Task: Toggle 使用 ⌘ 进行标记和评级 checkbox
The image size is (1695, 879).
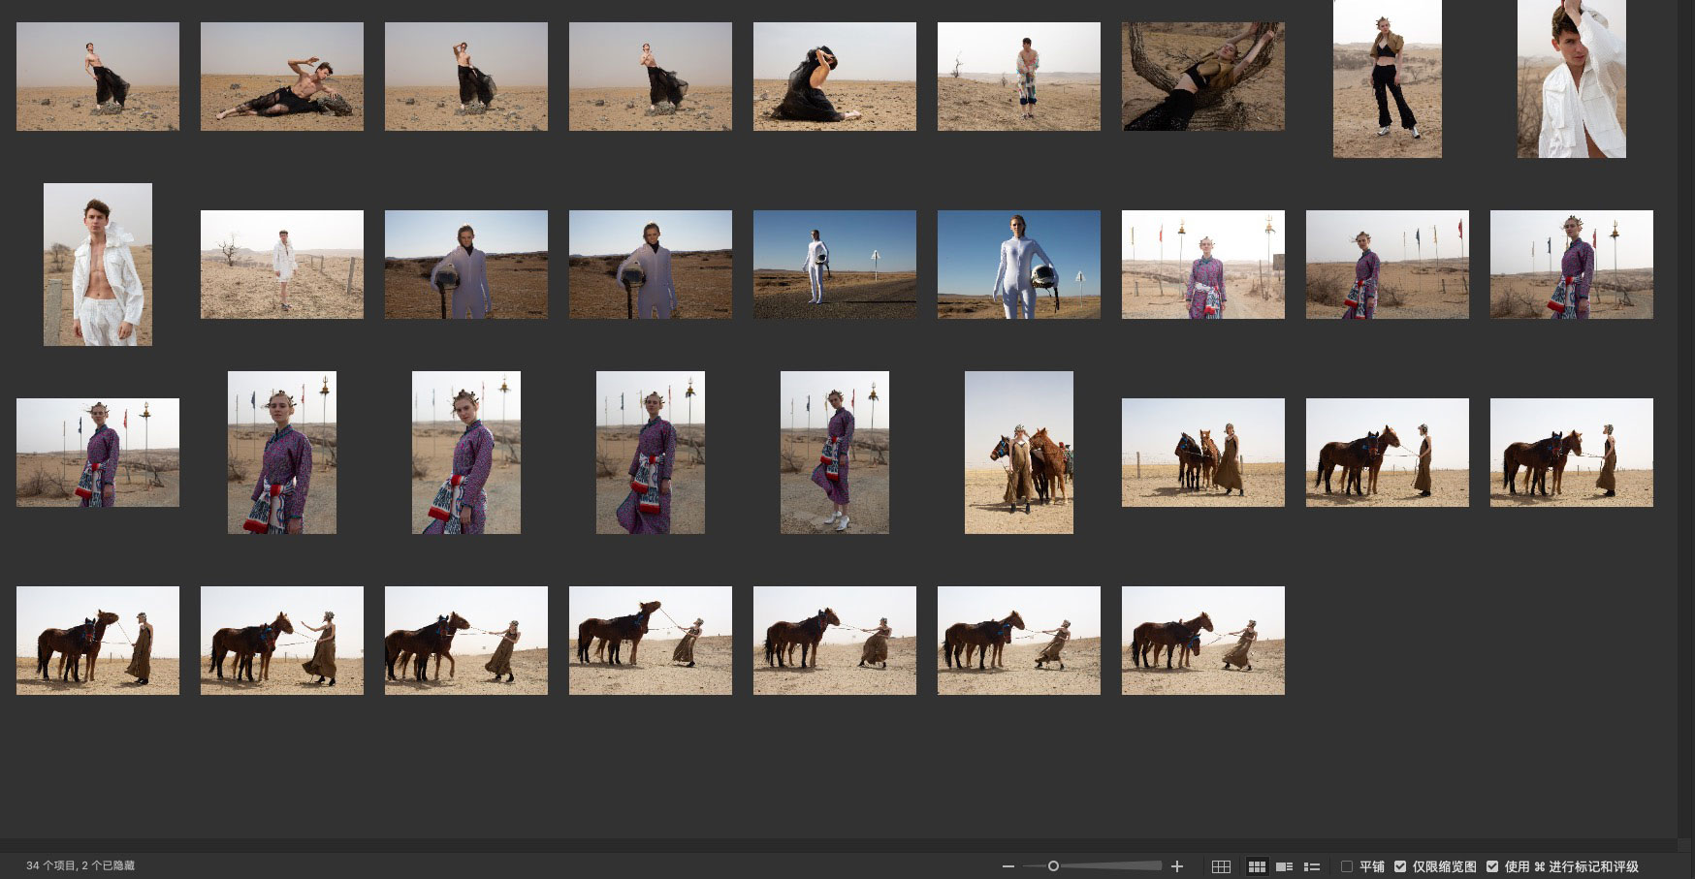Action: 1492,866
